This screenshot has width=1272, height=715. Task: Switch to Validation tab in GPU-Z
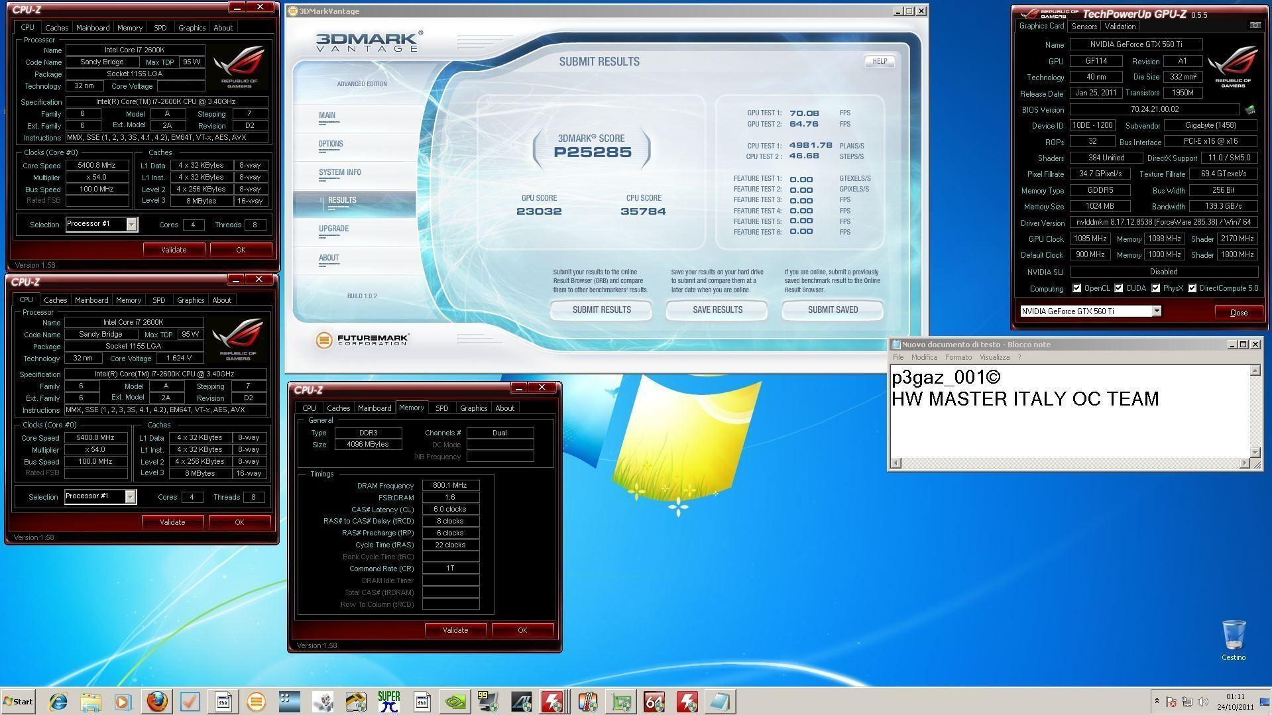click(1120, 27)
